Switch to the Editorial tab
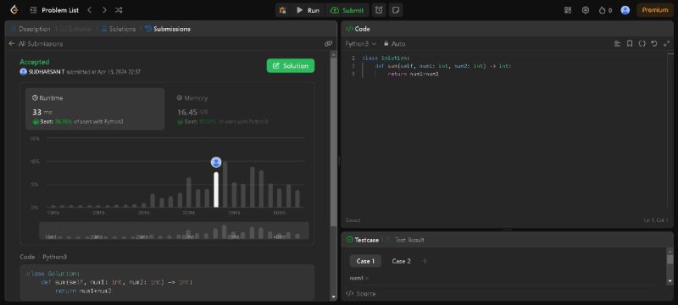Image resolution: width=678 pixels, height=305 pixels. point(75,29)
